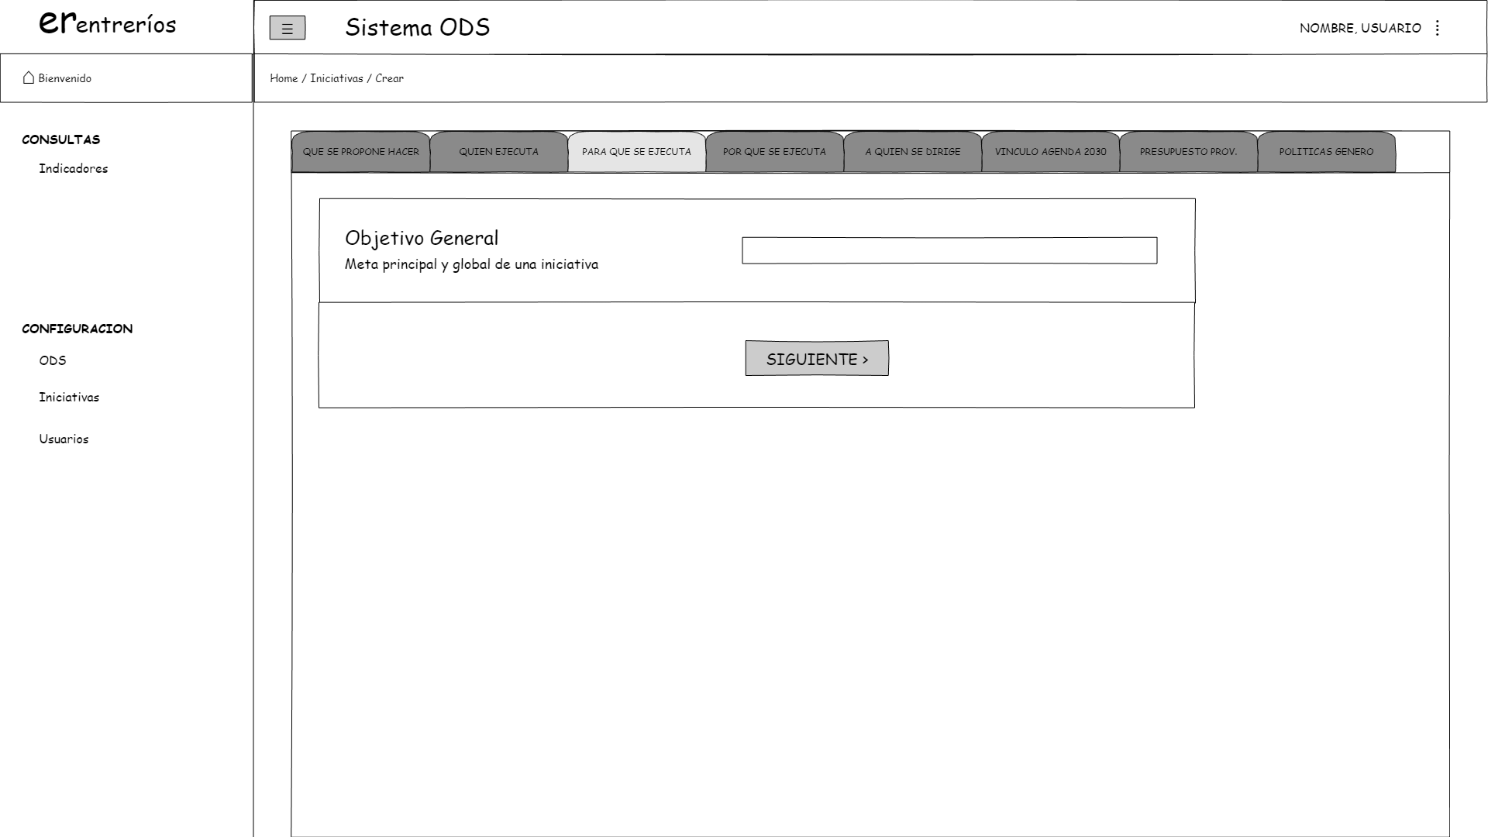Switch to VINCULO AGENDA 2030 tab
1488x837 pixels.
click(1050, 152)
